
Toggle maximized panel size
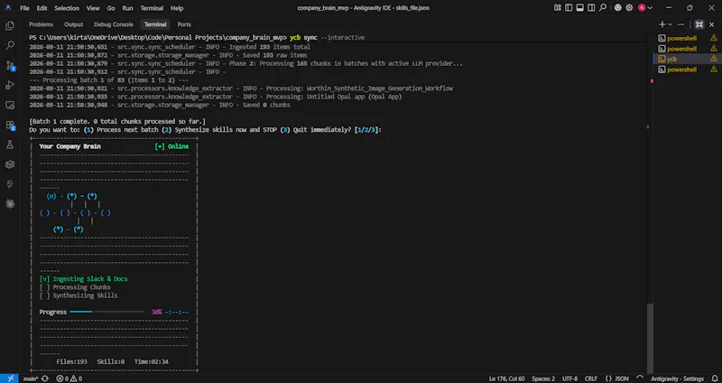(x=699, y=24)
